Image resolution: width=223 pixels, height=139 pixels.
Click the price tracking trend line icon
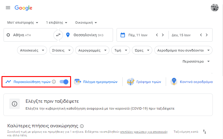tap(8, 82)
